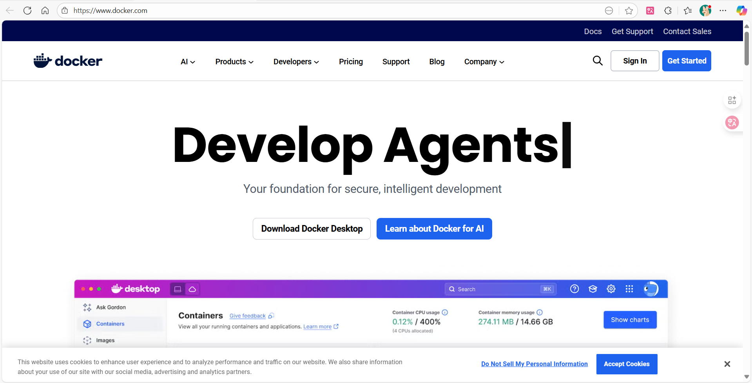This screenshot has width=752, height=383.
Task: Select Ask Gordon in Docker Desktop sidebar
Action: [x=111, y=307]
